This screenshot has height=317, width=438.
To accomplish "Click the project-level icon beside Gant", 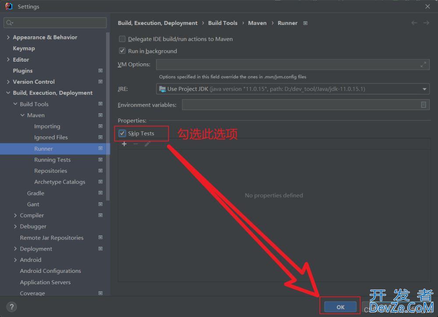I will pos(101,204).
